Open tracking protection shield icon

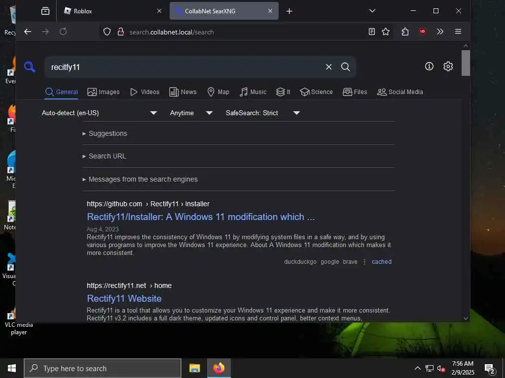pyautogui.click(x=107, y=31)
